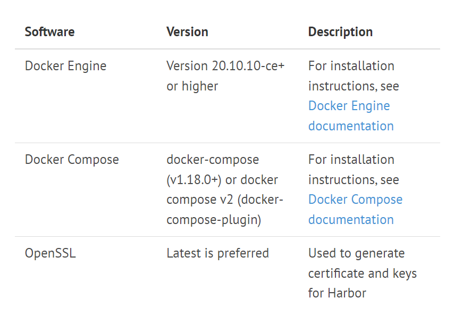Image resolution: width=454 pixels, height=323 pixels.
Task: Select the Docker Compose software cell
Action: 72,160
